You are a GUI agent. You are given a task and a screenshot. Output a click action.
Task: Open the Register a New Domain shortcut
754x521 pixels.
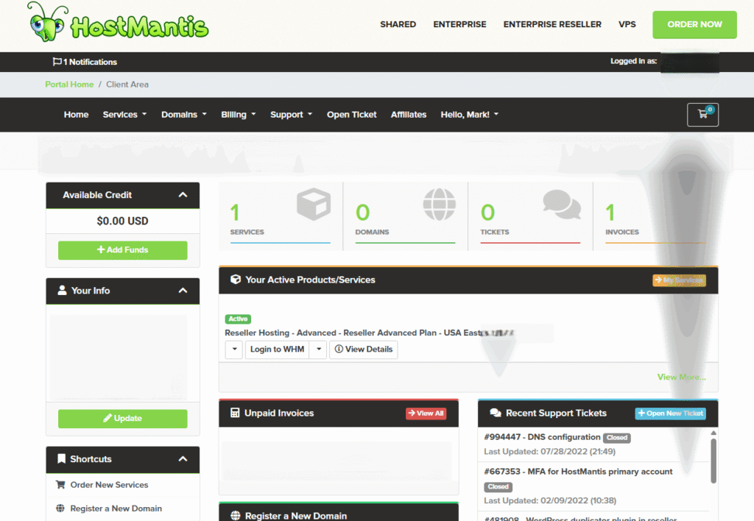[116, 508]
